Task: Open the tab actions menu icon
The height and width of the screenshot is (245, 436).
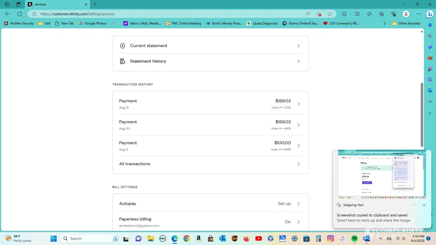Action: pyautogui.click(x=19, y=4)
